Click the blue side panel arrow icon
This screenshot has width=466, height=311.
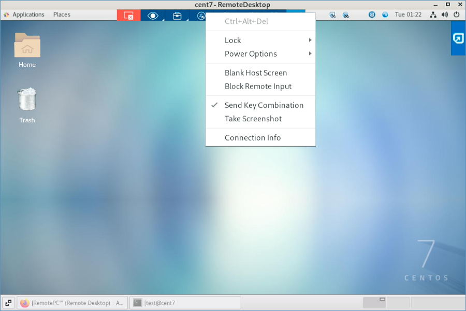[458, 38]
